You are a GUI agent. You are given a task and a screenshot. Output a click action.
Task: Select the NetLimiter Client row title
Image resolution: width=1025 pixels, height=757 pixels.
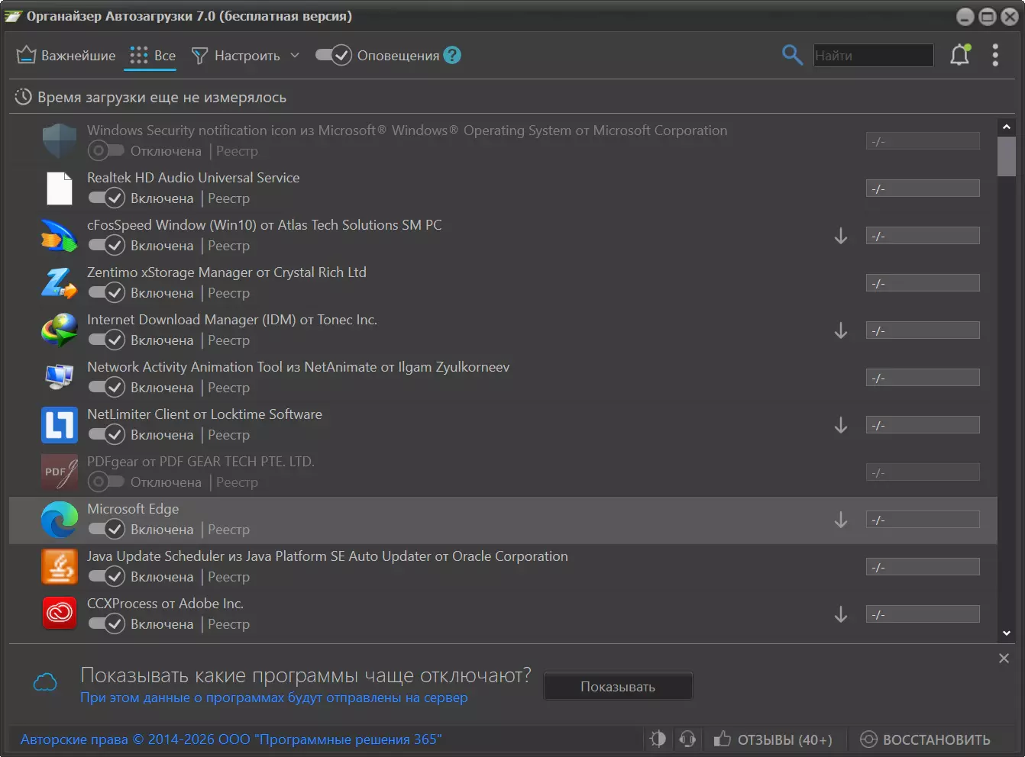click(205, 414)
